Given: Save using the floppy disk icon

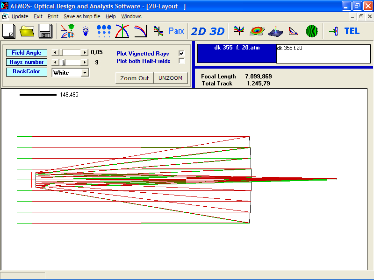Looking at the screenshot, I should click(x=45, y=31).
